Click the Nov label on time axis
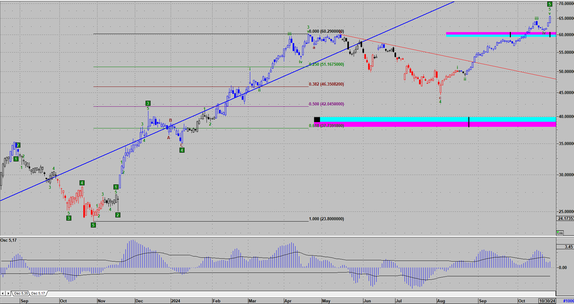 [101, 301]
